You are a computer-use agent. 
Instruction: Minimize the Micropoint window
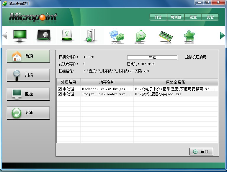pos(200,2)
